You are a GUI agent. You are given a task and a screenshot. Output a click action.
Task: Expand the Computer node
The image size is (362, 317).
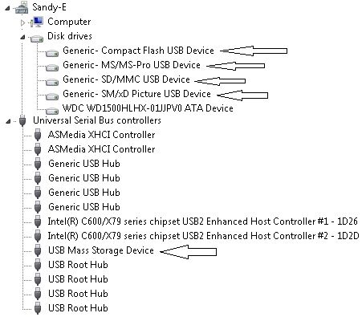click(x=22, y=23)
